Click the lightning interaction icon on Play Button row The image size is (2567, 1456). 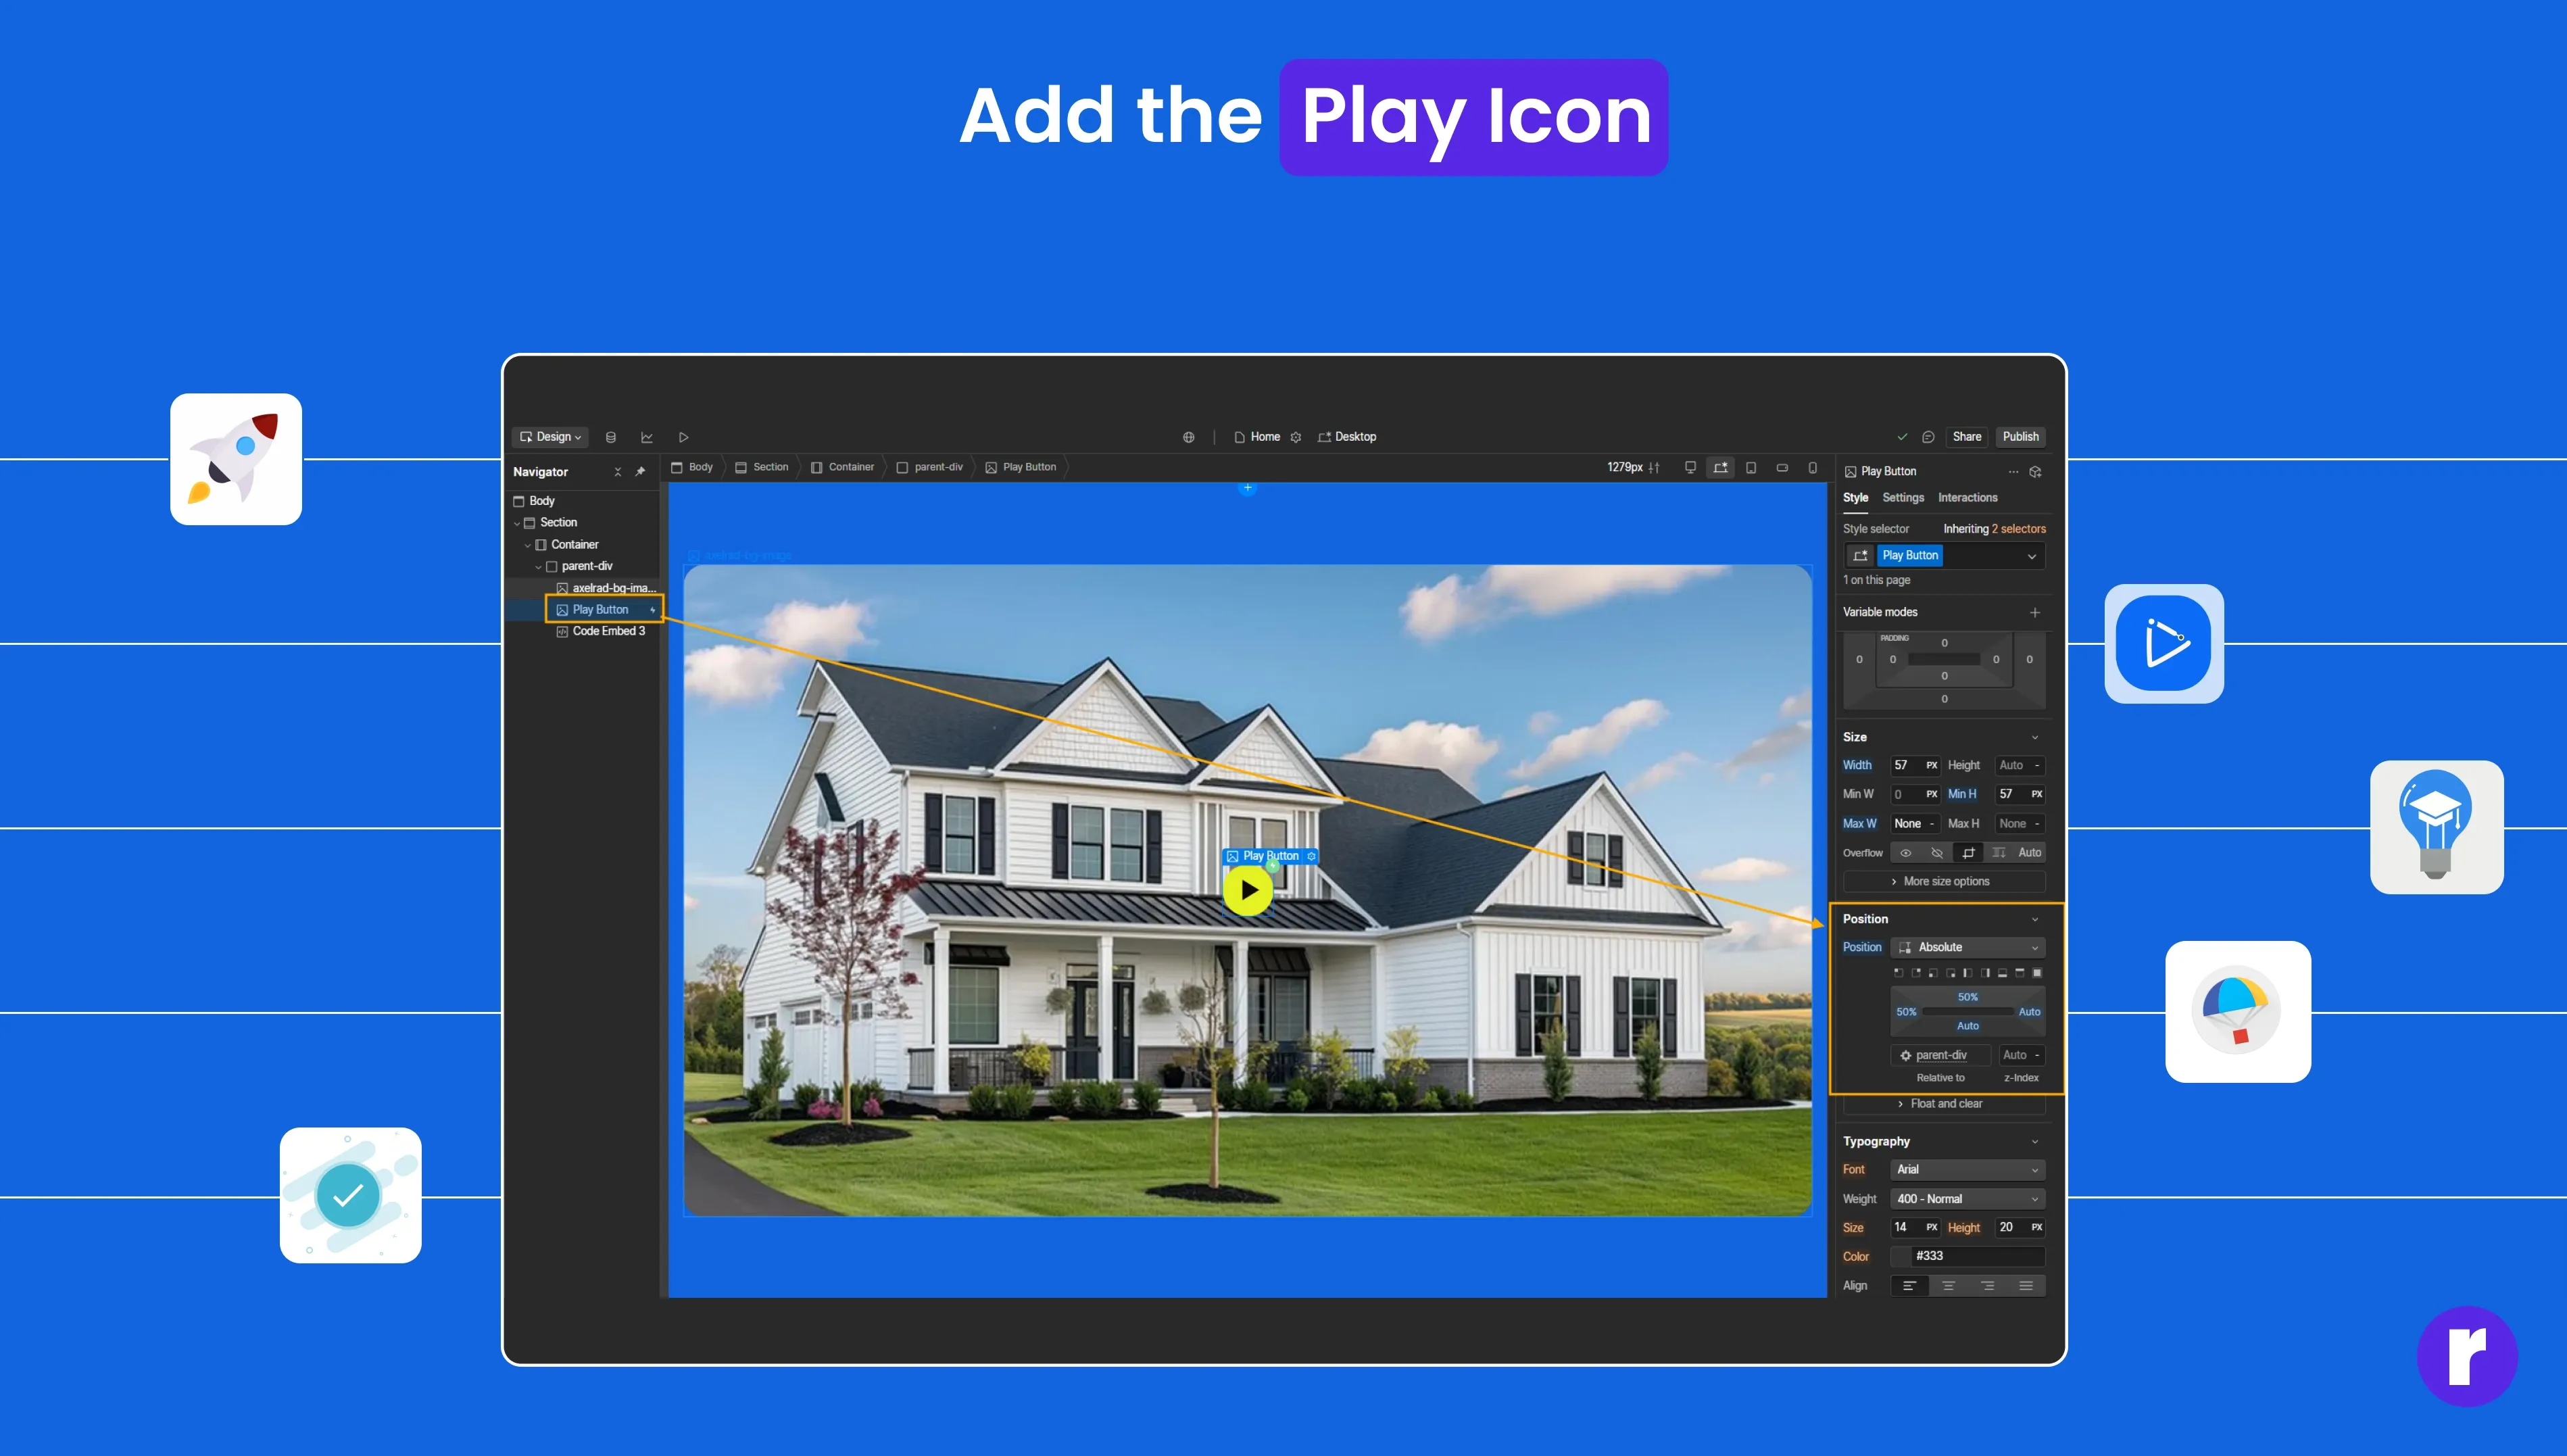pos(653,610)
